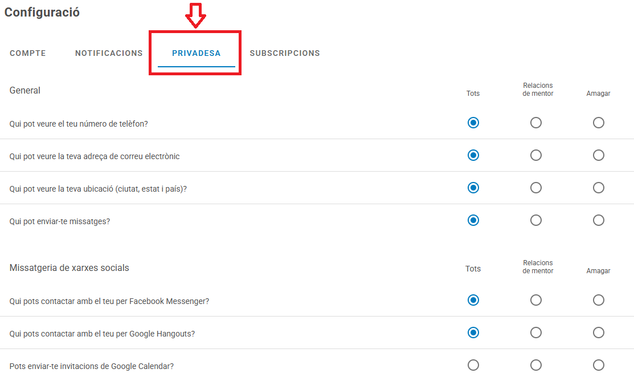634x385 pixels.
Task: Switch to the Compte tab
Action: click(x=28, y=53)
